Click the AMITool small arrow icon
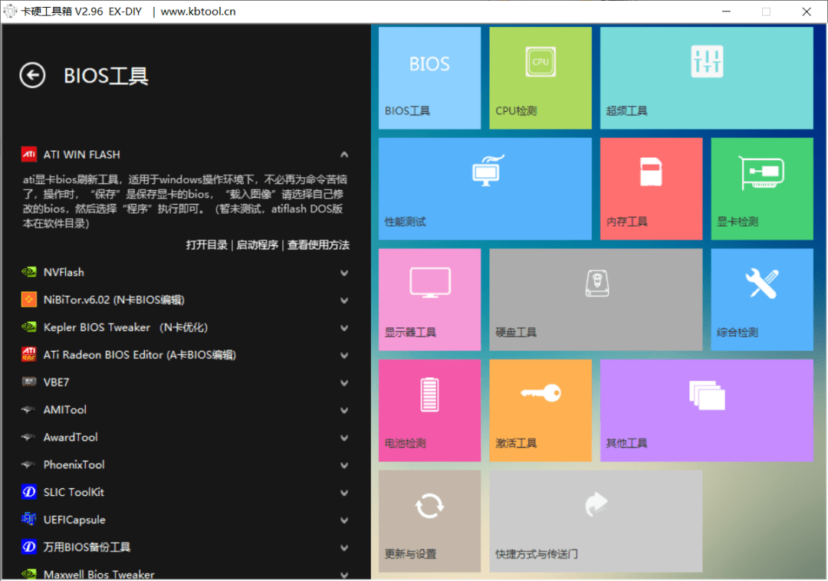 (x=28, y=409)
